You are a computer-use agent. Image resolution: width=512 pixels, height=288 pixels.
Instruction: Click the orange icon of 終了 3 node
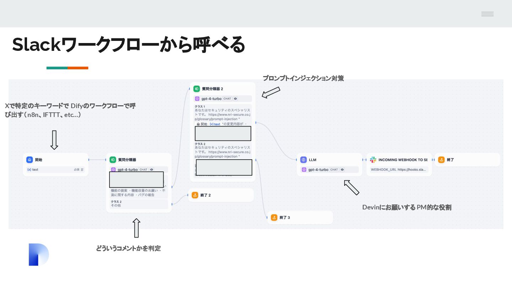coord(274,217)
